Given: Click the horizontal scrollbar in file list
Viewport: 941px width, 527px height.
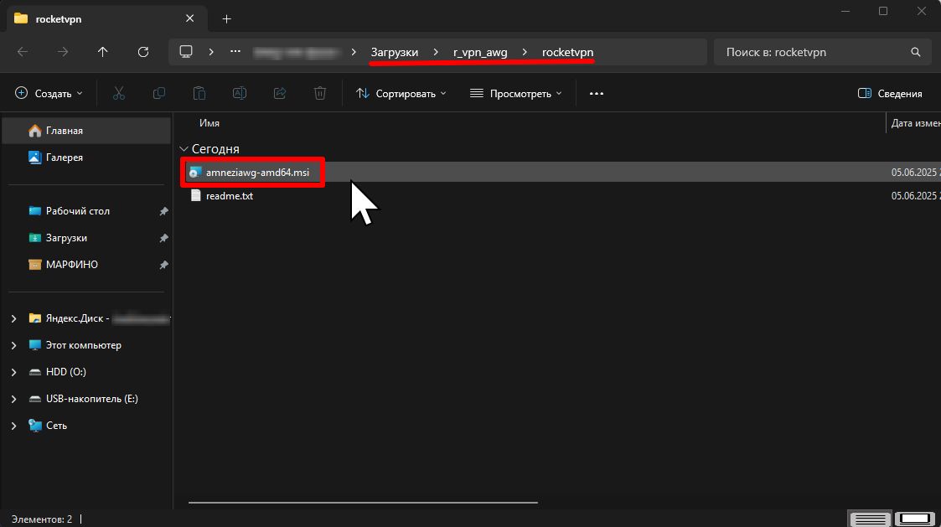Looking at the screenshot, I should pos(362,503).
